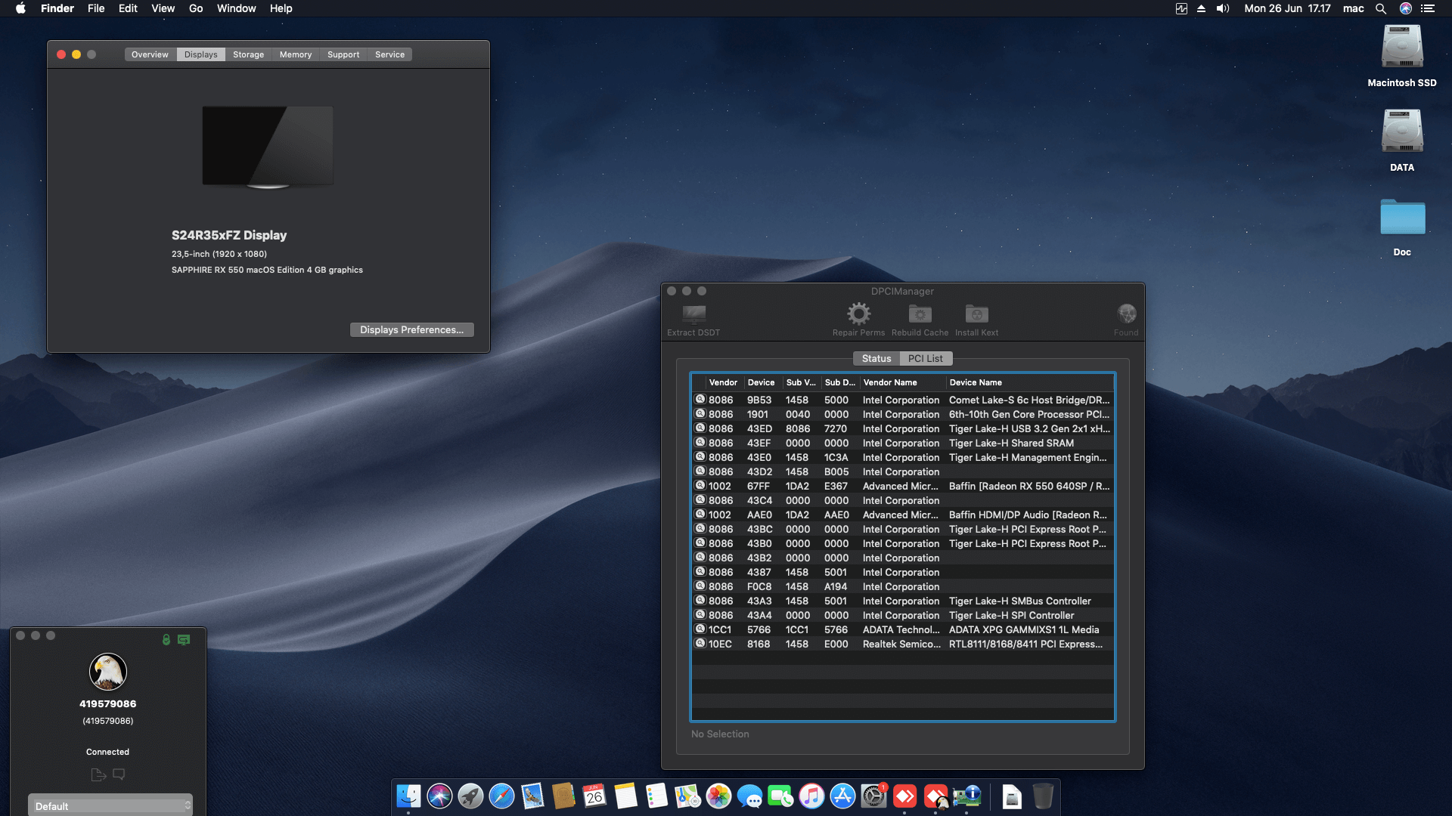Select the Baffin HDMI/DP Audio row

pos(903,515)
